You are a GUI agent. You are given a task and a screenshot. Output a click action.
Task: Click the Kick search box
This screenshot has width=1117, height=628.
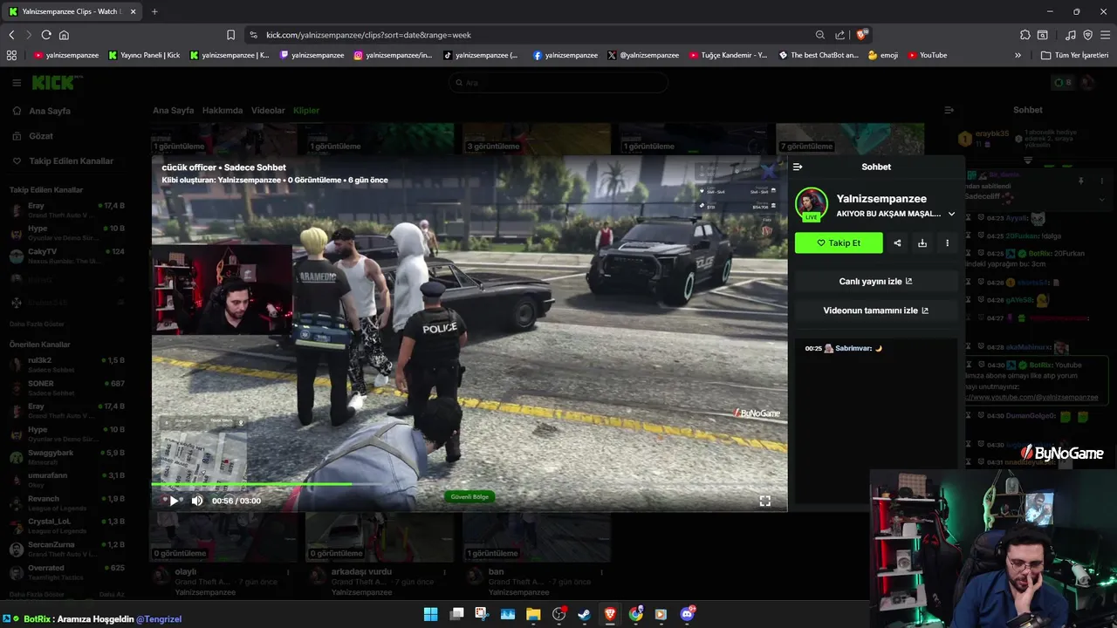coord(558,83)
